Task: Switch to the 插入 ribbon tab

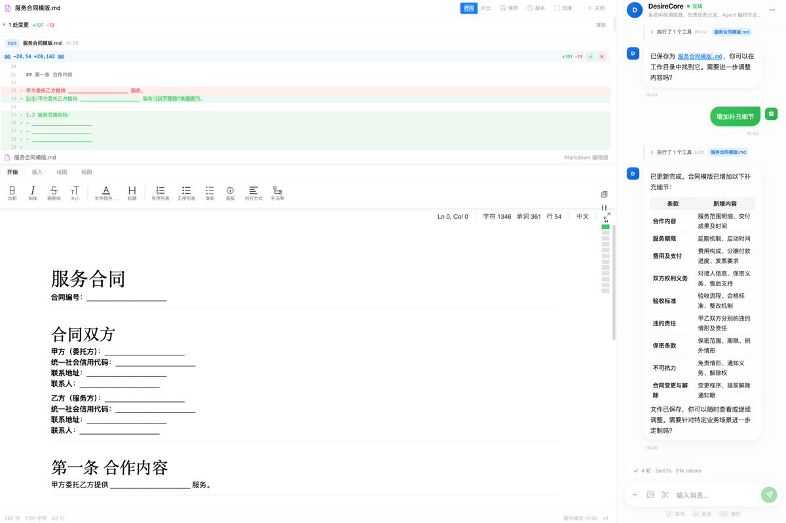Action: click(37, 171)
